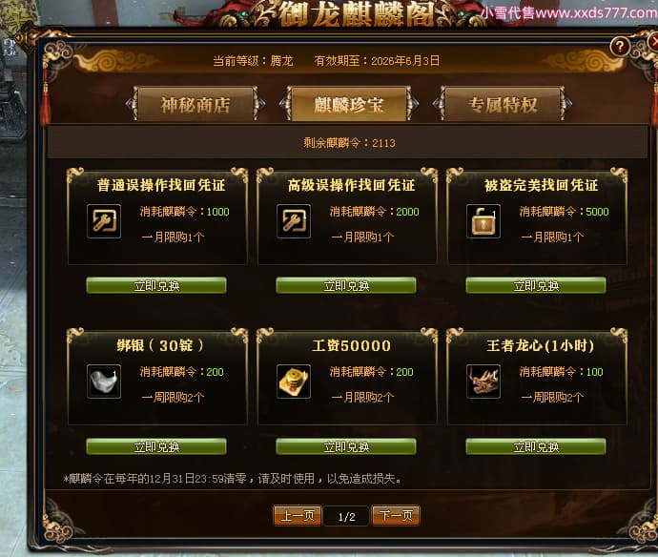Screen dimensions: 658x557
Task: Exchange 工资50000 via 立即兑换 button
Action: pos(346,446)
